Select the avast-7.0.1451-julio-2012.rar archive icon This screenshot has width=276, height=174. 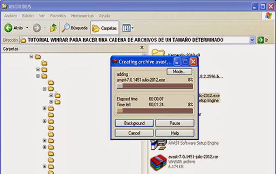(x=158, y=162)
